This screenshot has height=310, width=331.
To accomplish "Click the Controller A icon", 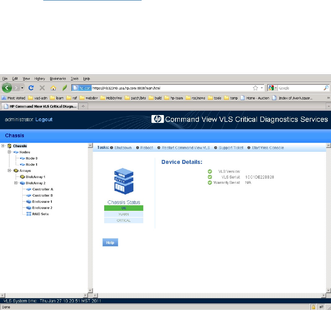I will (x=29, y=189).
